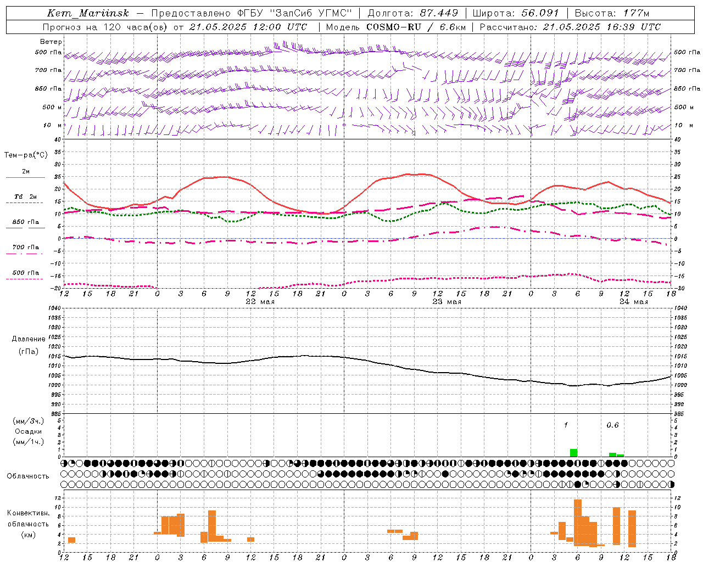703x562 pixels.
Task: Click the 'Высота: 177м' elevation text
Action: point(612,13)
